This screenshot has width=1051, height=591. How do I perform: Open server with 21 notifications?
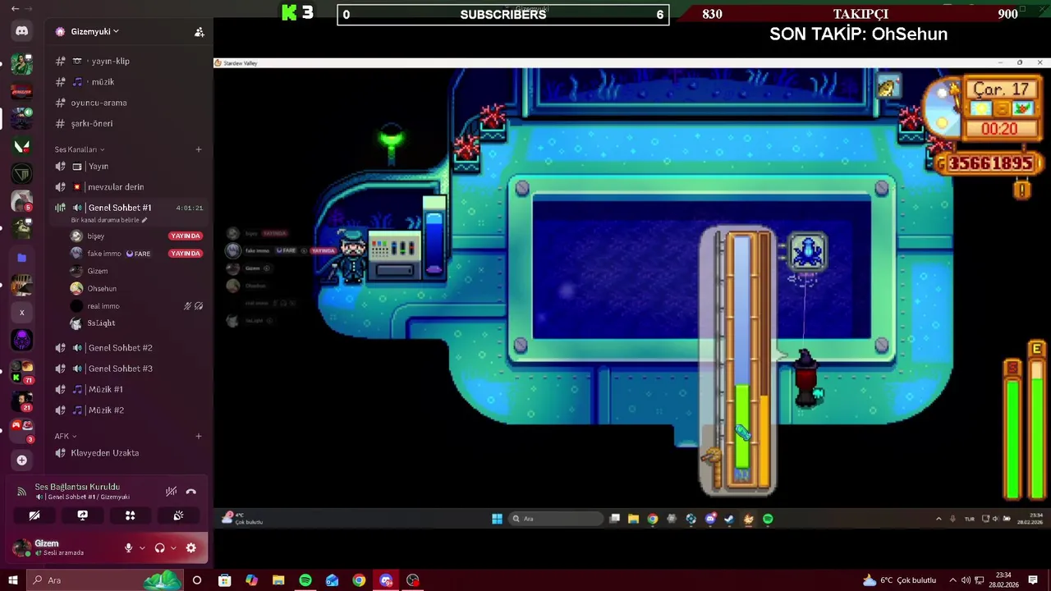(21, 401)
